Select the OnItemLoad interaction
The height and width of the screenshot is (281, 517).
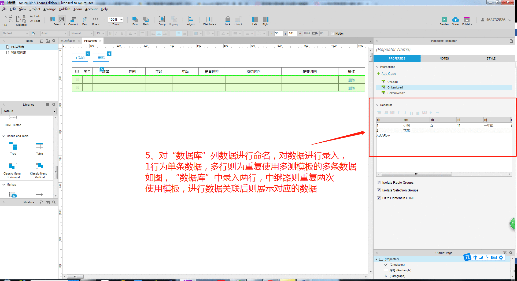[444, 87]
